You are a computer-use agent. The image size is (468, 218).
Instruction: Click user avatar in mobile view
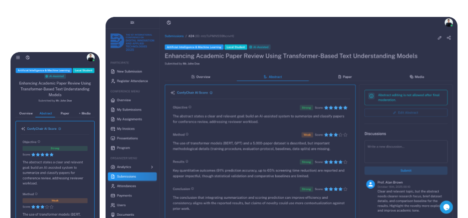tap(91, 57)
